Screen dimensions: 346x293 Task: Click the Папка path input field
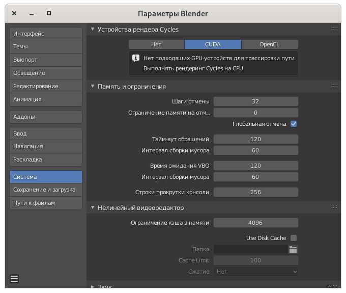(x=251, y=250)
